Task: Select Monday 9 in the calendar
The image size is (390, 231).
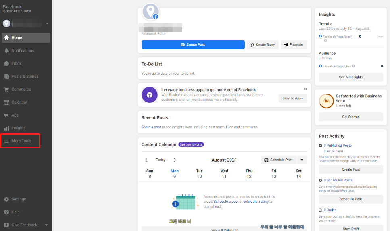Action: [x=175, y=174]
